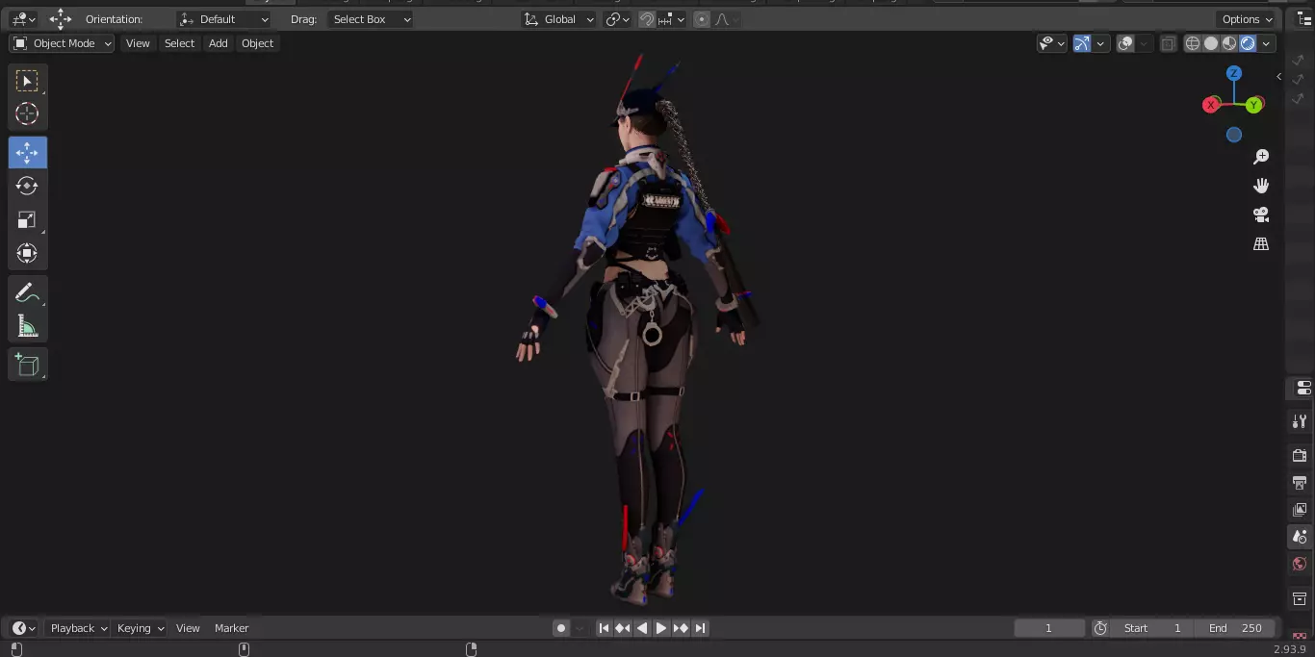This screenshot has height=657, width=1315.
Task: Click the 3D viewport editor type icon
Action: [x=24, y=19]
